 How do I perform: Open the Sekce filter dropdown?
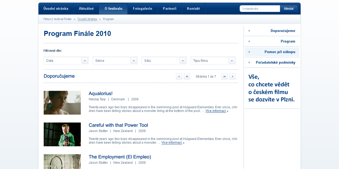tap(115, 60)
